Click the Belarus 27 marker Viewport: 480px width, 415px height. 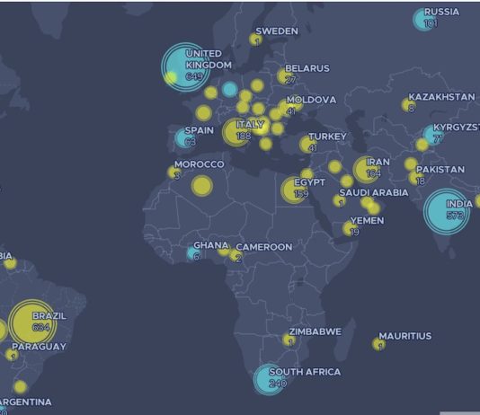285,75
